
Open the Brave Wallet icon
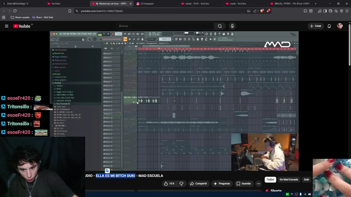(x=330, y=11)
